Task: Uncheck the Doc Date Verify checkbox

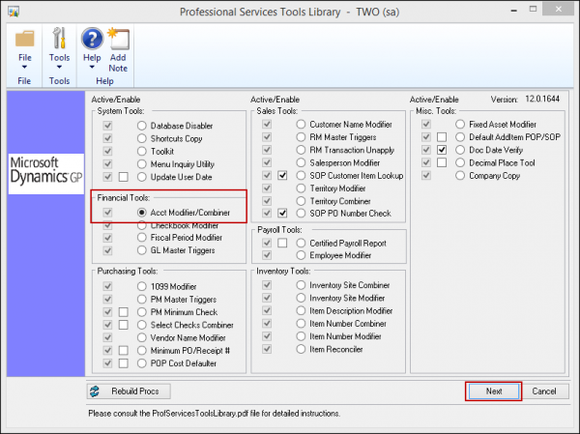Action: pos(442,150)
